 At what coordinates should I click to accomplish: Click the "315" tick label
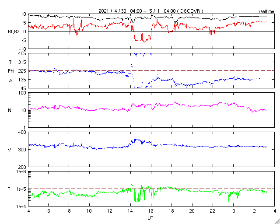tap(22, 62)
